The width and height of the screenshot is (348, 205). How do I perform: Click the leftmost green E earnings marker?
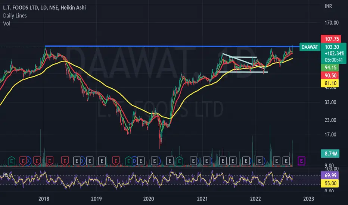[12, 161]
